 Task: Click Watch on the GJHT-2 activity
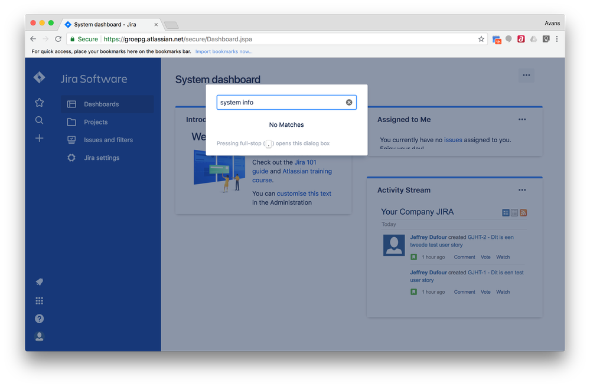click(503, 257)
